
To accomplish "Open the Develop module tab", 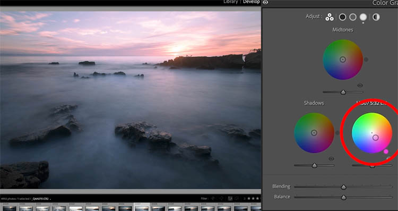I will pos(252,2).
